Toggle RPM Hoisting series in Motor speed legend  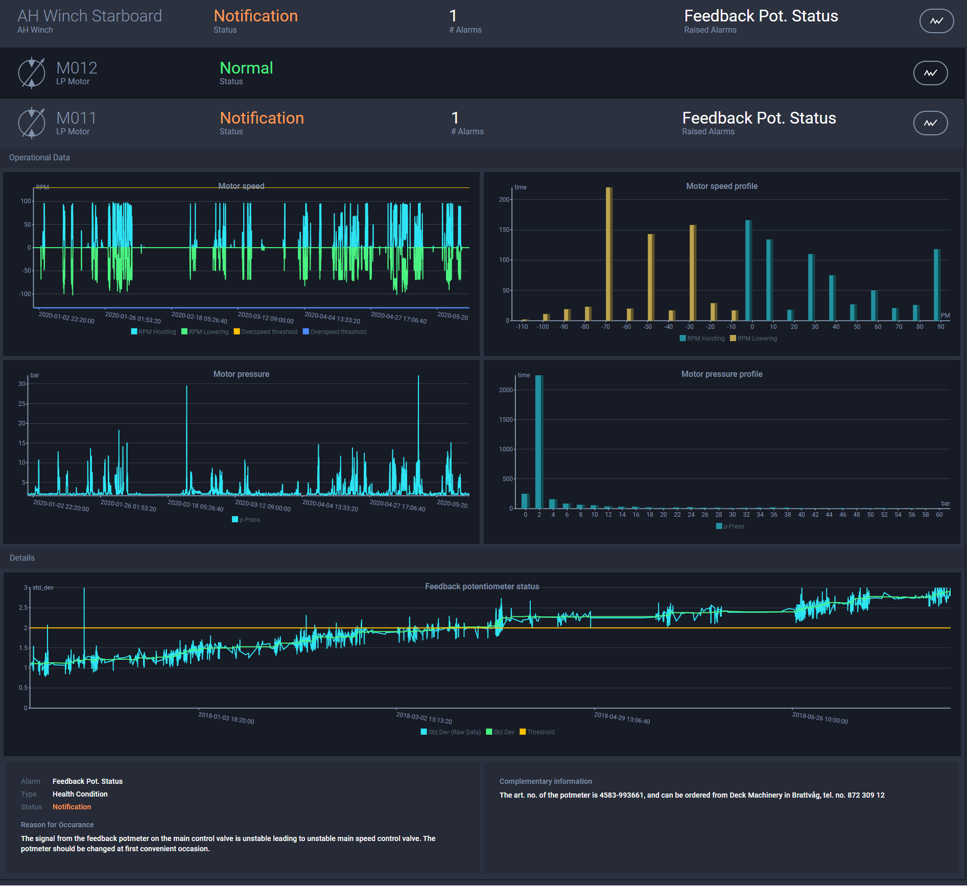tap(153, 332)
